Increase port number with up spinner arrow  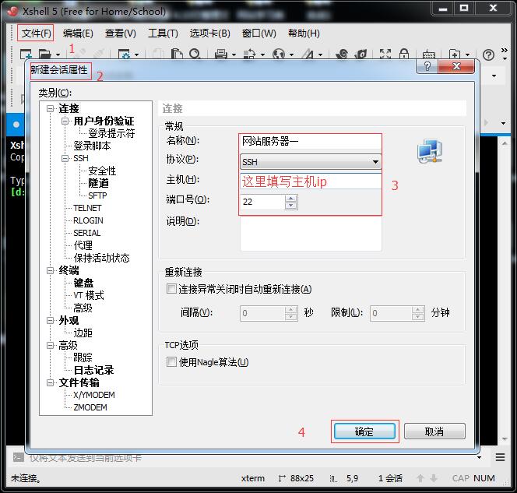click(291, 198)
